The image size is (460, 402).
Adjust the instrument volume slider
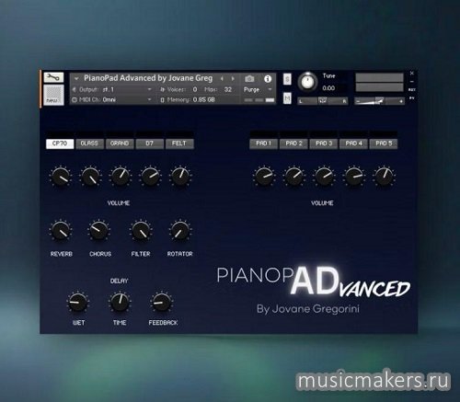(379, 100)
